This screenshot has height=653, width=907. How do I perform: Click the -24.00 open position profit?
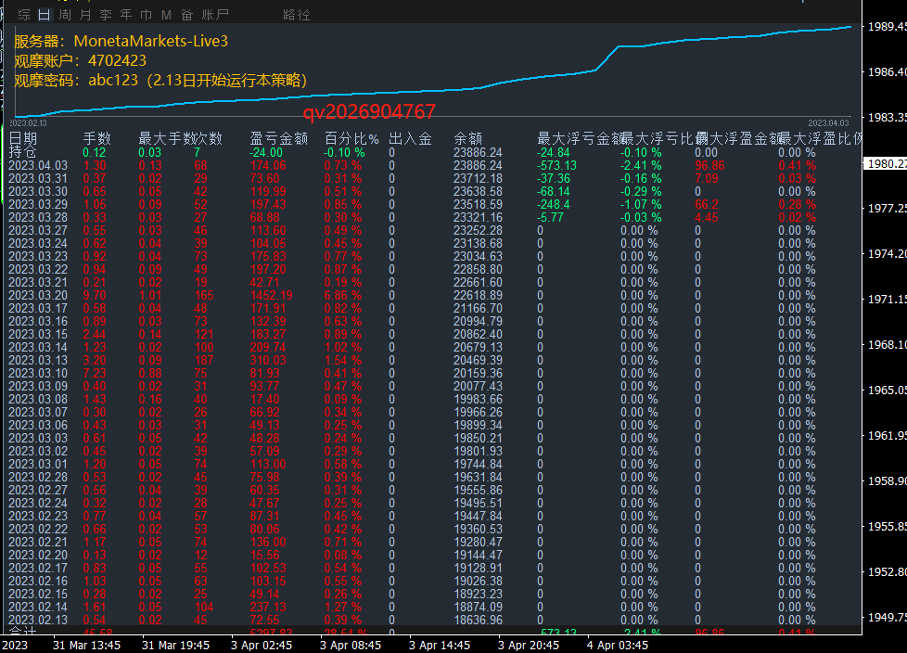(266, 153)
